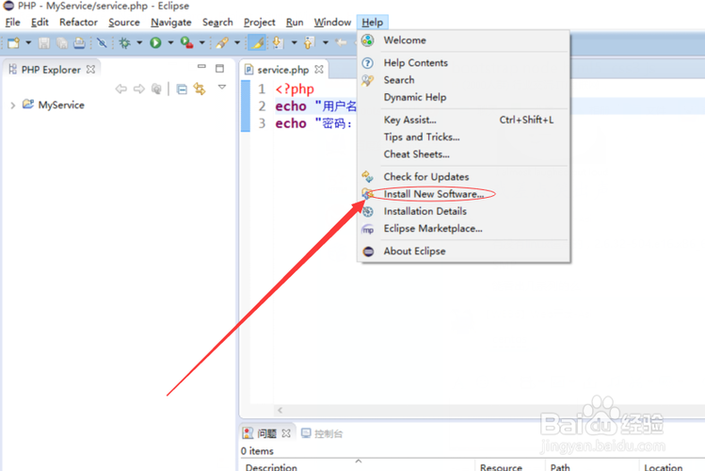This screenshot has width=705, height=471.
Task: Close the PHP Explorer view
Action: click(90, 70)
